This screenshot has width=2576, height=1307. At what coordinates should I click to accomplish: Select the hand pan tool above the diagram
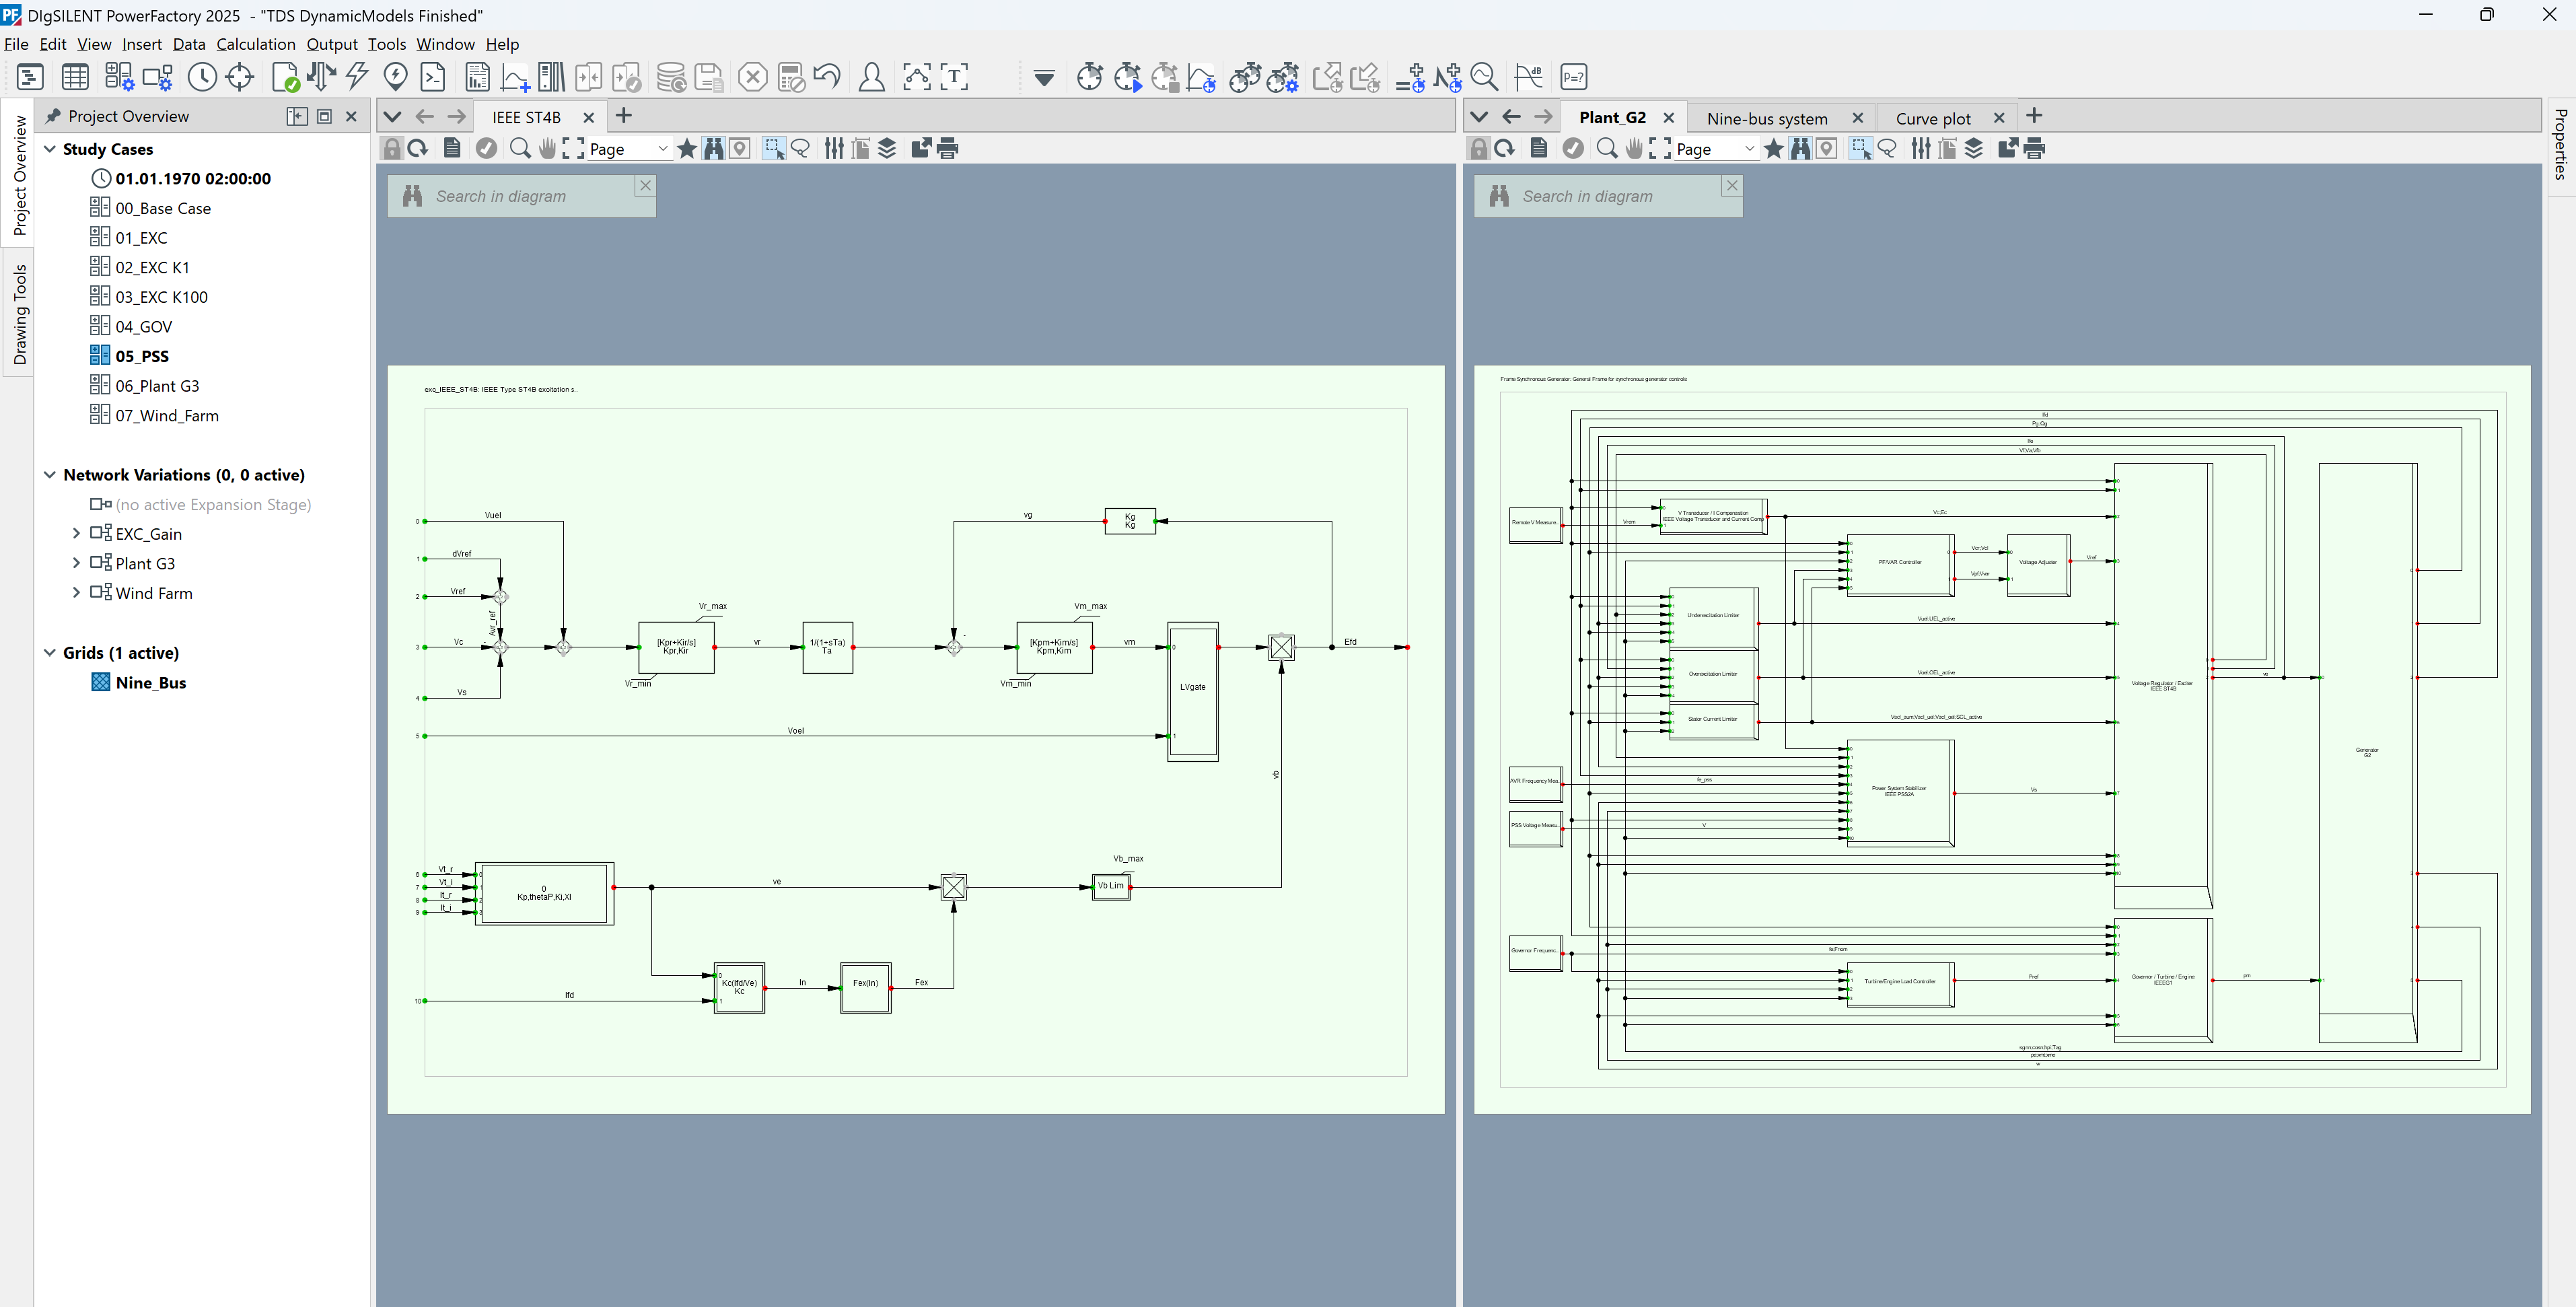(x=548, y=148)
